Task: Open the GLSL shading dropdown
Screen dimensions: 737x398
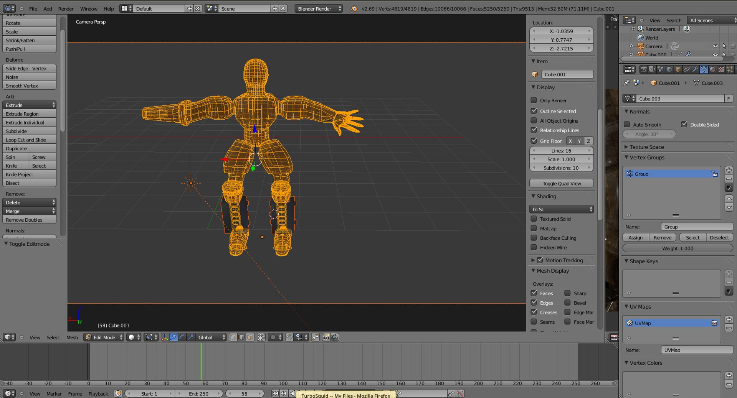Action: 562,209
